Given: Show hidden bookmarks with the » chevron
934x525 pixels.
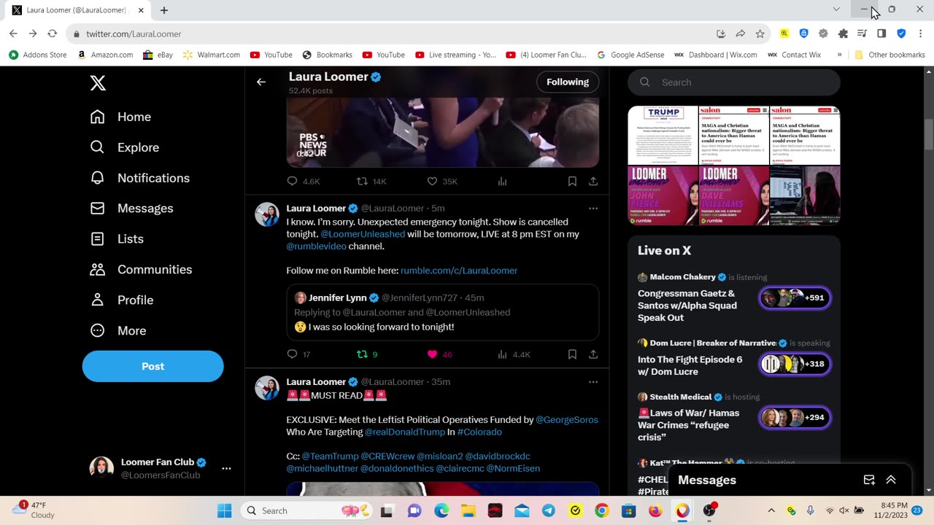Looking at the screenshot, I should [839, 55].
